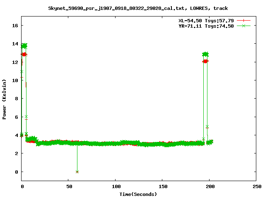Click the x-axis tick label 200
The image size is (265, 198).
[210, 186]
